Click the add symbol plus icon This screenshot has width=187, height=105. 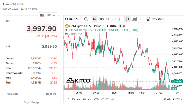(x=86, y=19)
